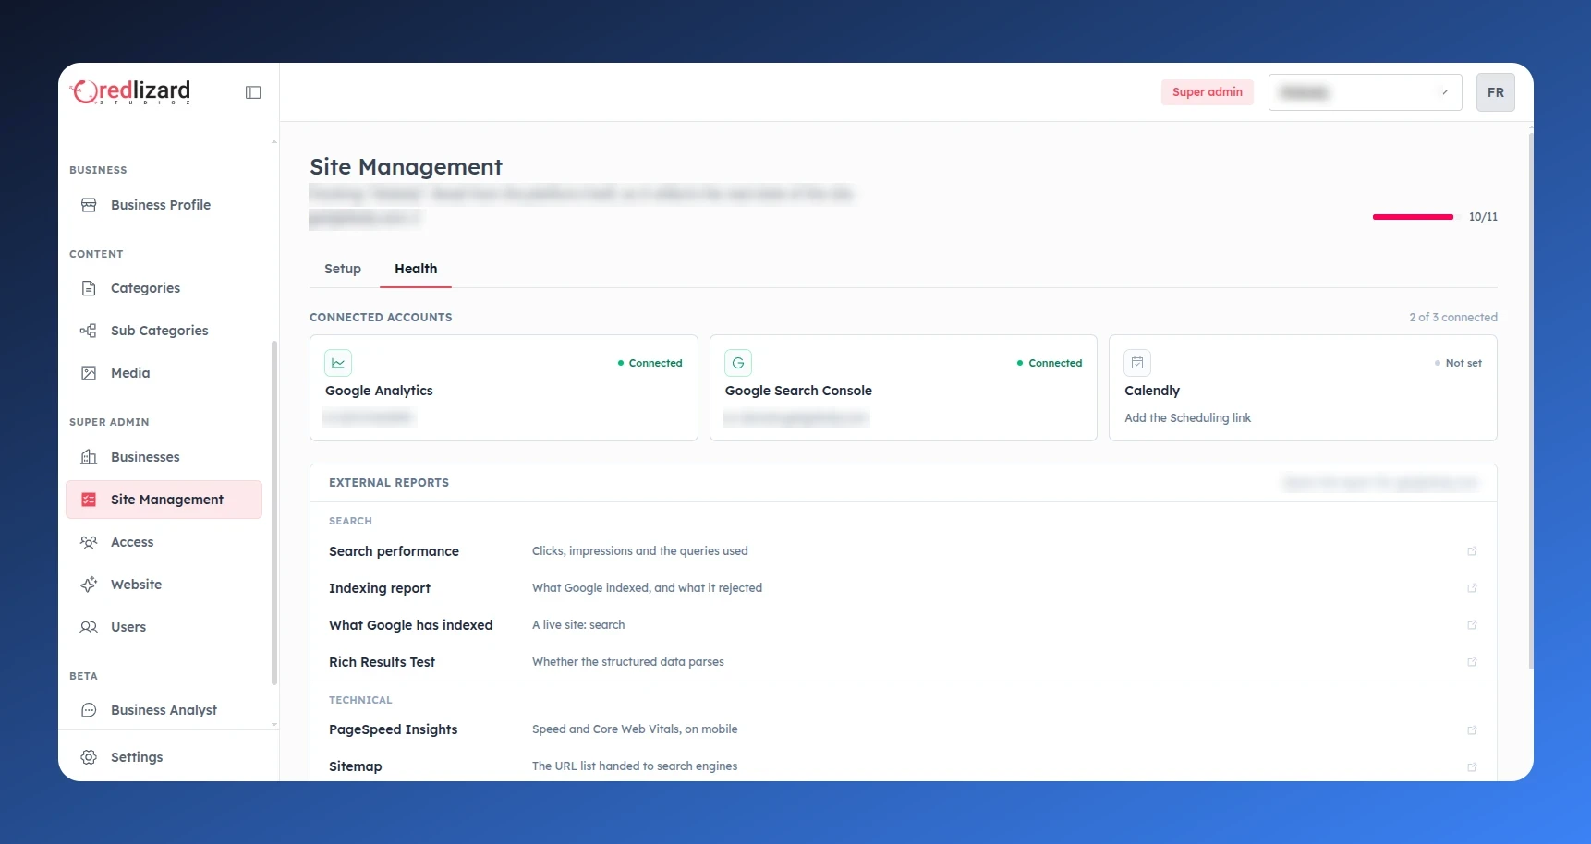Image resolution: width=1591 pixels, height=844 pixels.
Task: Select the Health tab
Action: coord(416,269)
